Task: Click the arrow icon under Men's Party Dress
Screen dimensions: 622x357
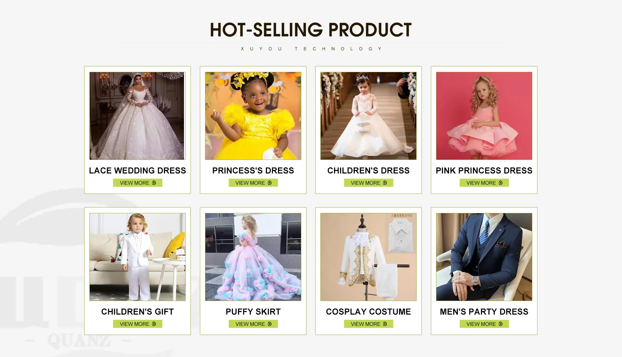Action: [501, 324]
